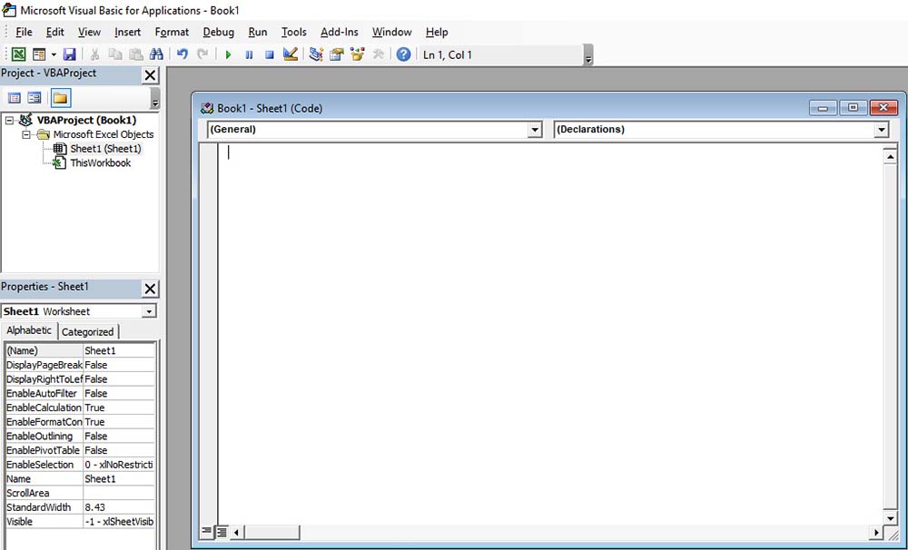Switch to the Categorized properties tab
Viewport: 908px width, 550px height.
pos(87,332)
